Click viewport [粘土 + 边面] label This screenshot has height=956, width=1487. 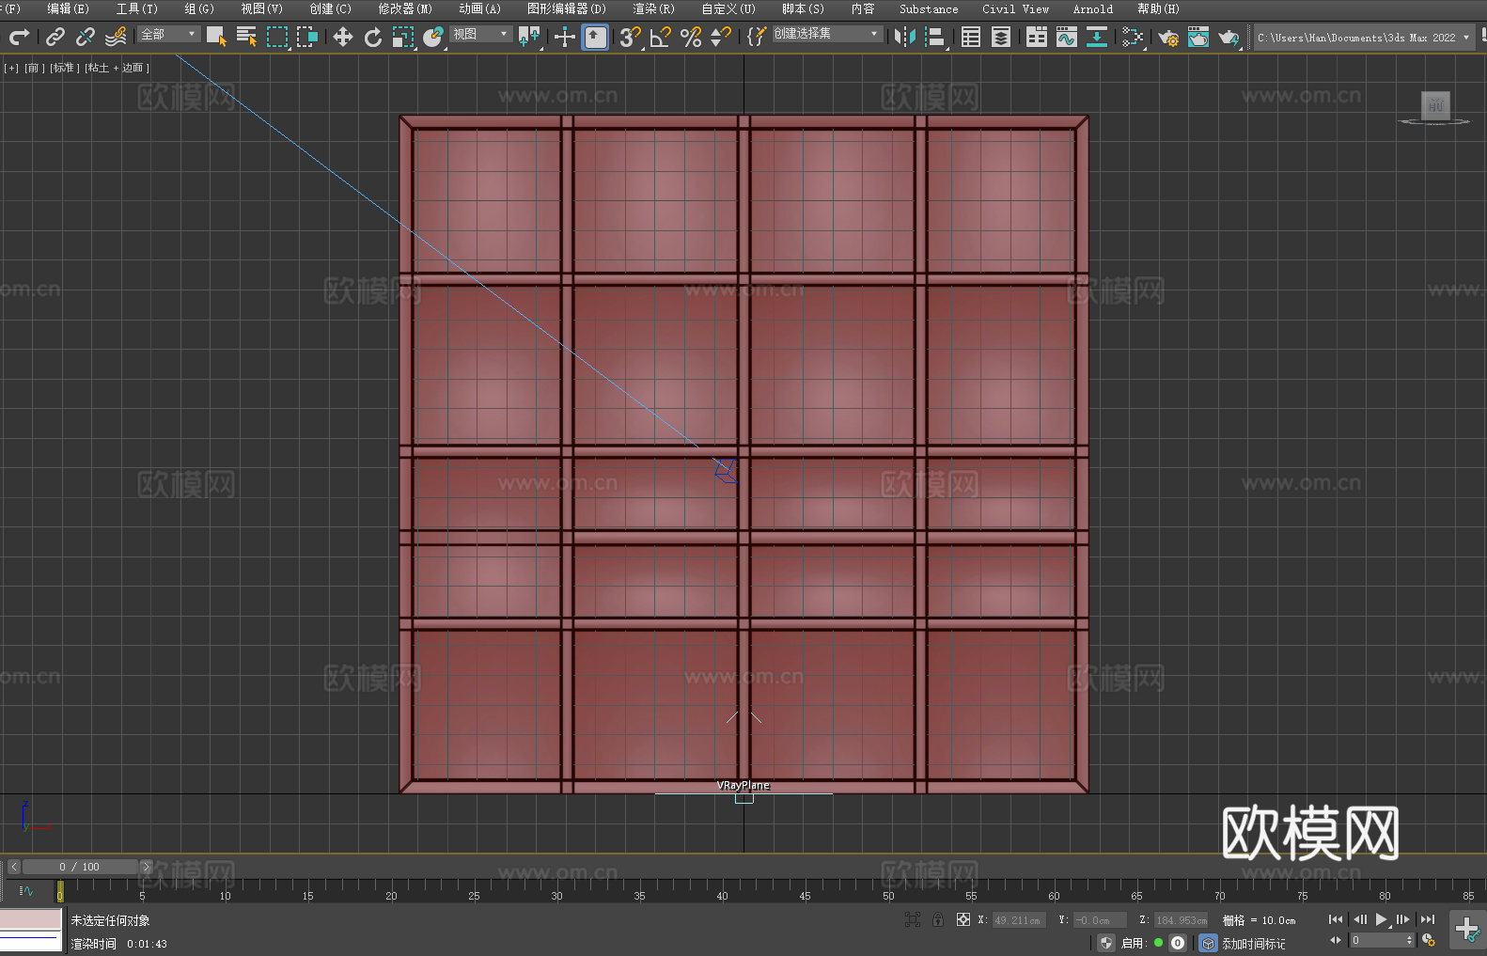[117, 68]
